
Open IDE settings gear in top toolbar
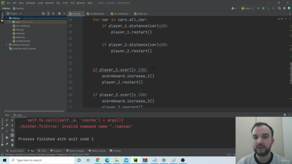284,8
